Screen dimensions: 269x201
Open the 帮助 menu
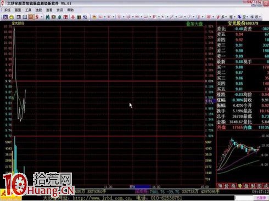coord(70,10)
